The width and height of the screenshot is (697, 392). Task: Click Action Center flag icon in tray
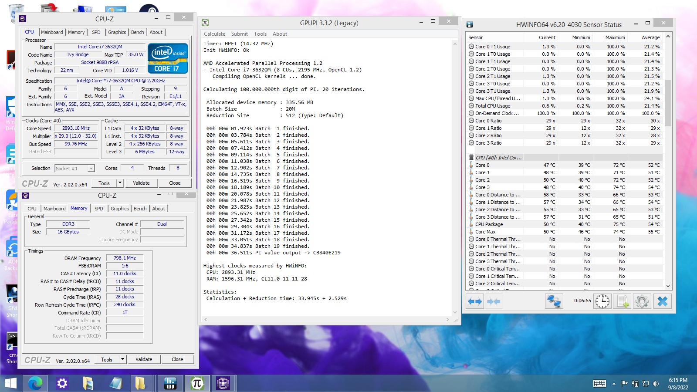click(624, 383)
